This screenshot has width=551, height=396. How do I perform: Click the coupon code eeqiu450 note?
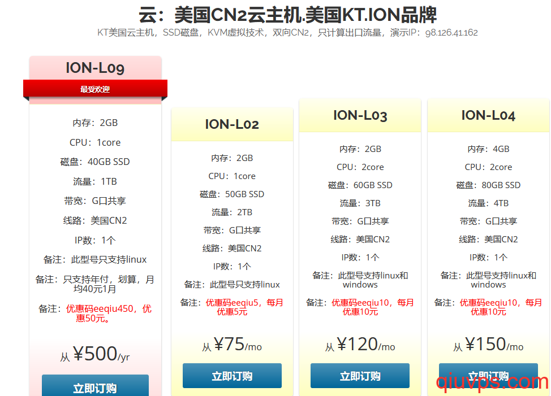click(95, 313)
